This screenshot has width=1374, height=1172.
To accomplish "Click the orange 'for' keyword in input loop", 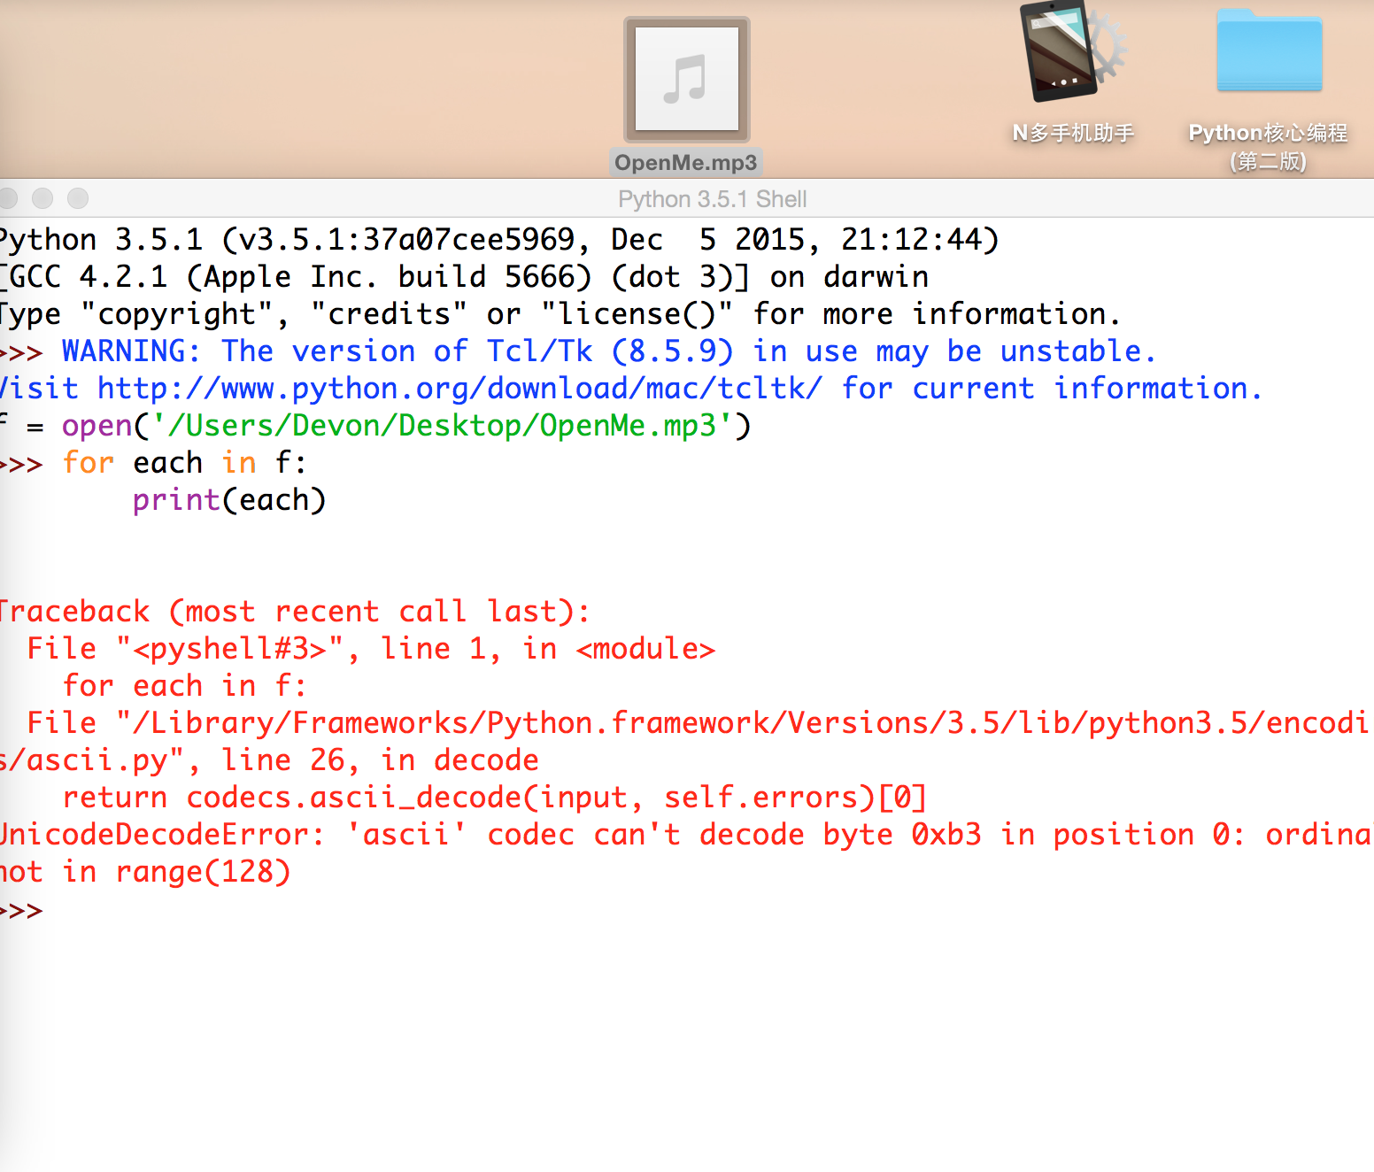I will [x=89, y=463].
